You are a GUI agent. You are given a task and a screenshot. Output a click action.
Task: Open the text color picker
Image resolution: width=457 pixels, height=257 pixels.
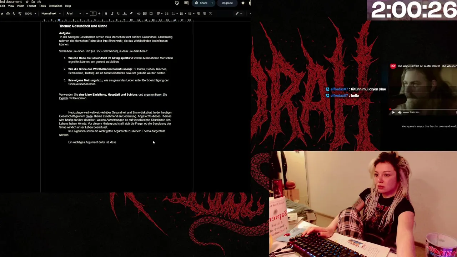click(125, 14)
